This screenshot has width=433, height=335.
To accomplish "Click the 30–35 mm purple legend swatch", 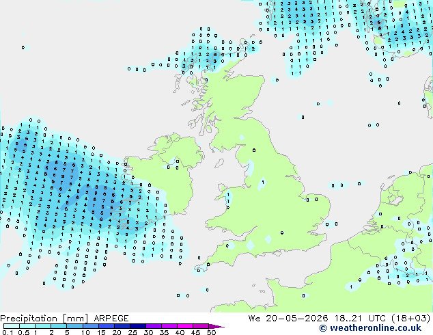I will (154, 326).
